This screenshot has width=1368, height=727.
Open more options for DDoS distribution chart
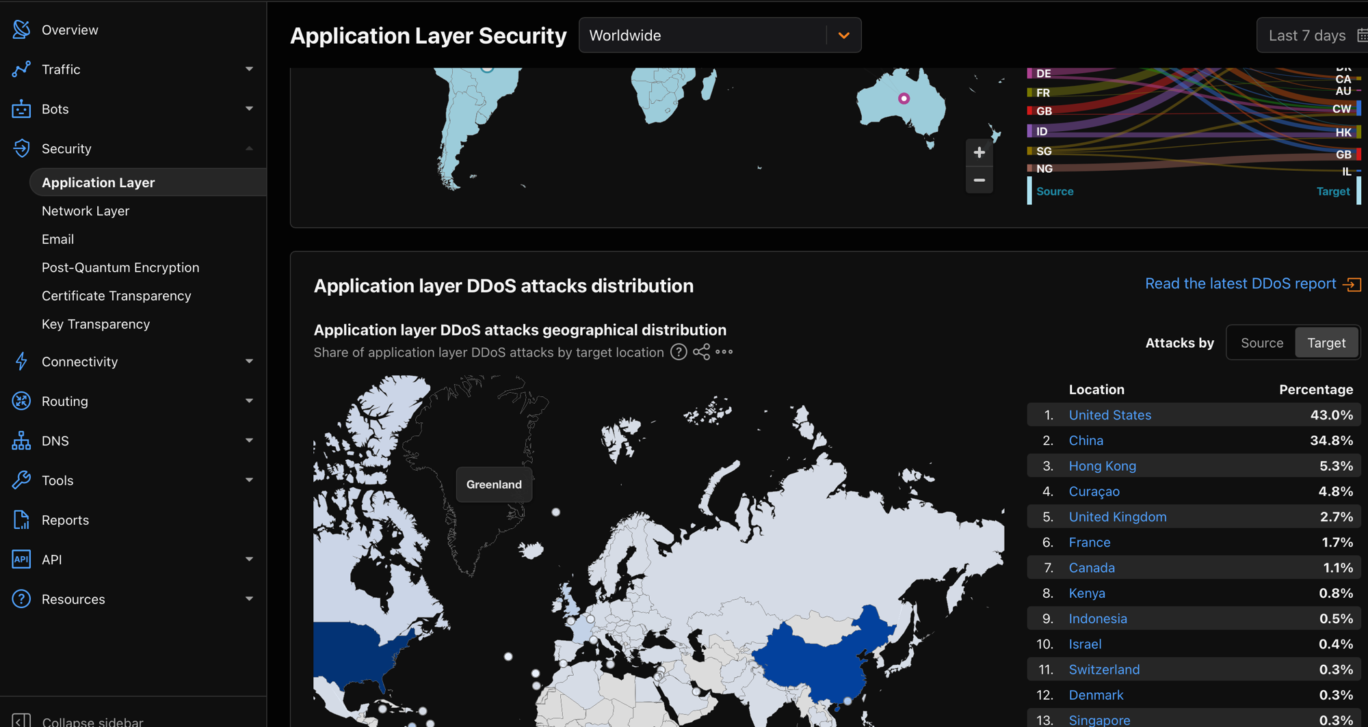[x=724, y=352]
